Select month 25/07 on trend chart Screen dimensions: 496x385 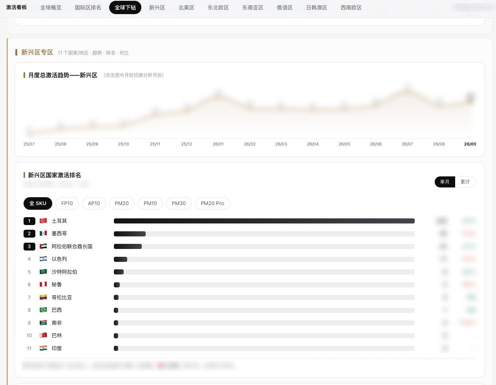(29, 144)
